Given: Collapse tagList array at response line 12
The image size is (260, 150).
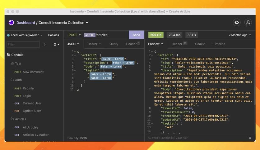Looking at the screenshot, I should tap(152, 124).
